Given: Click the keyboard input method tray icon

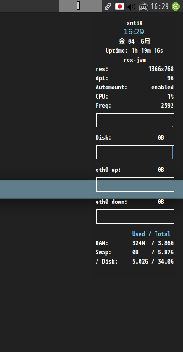Looking at the screenshot, I should [144, 7].
